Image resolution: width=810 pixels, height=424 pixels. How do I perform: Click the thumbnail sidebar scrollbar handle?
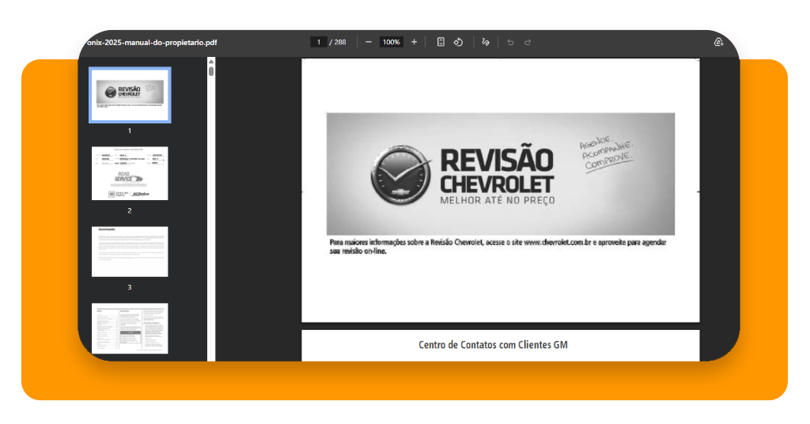pyautogui.click(x=211, y=70)
